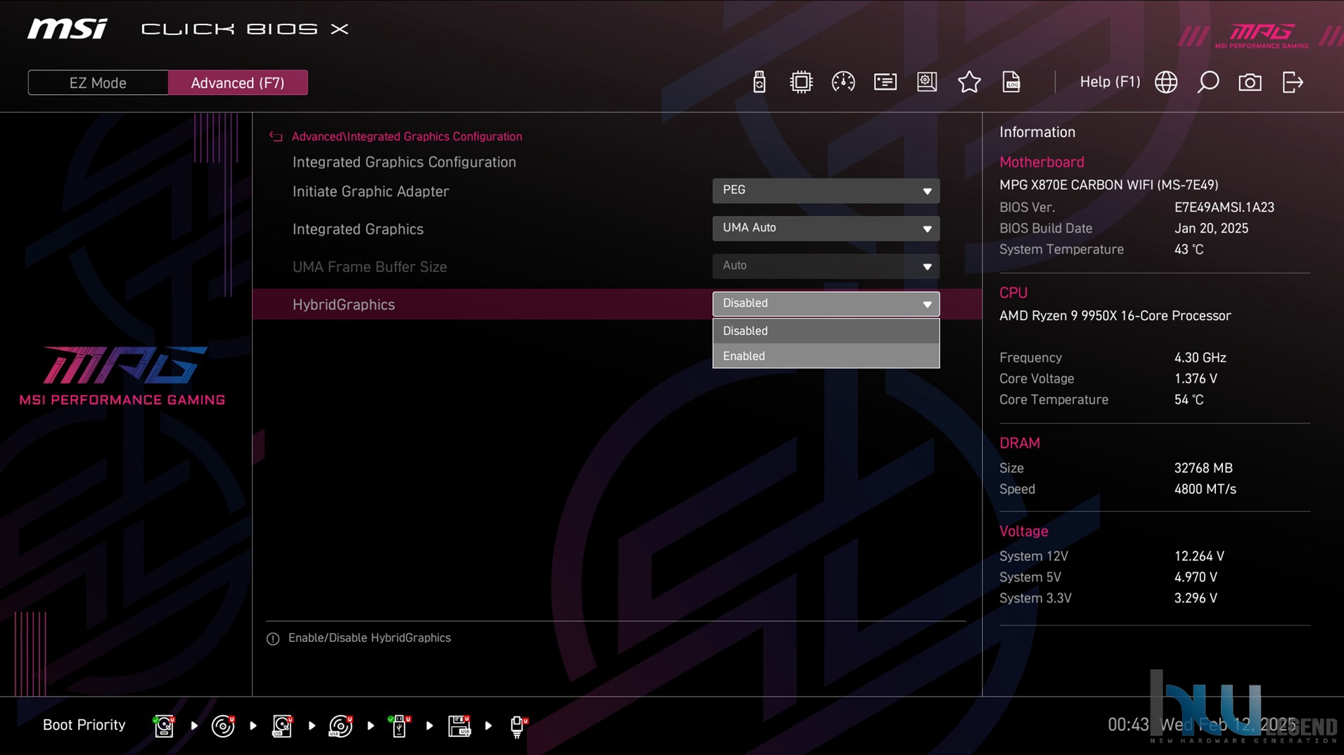Screen dimensions: 1344x755
Task: Follow the Advanced\Integrated Graphics Configuration breadcrumb
Action: (x=407, y=136)
